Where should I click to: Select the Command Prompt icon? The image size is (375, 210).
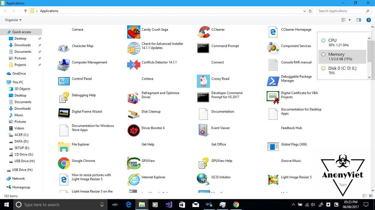(x=203, y=48)
